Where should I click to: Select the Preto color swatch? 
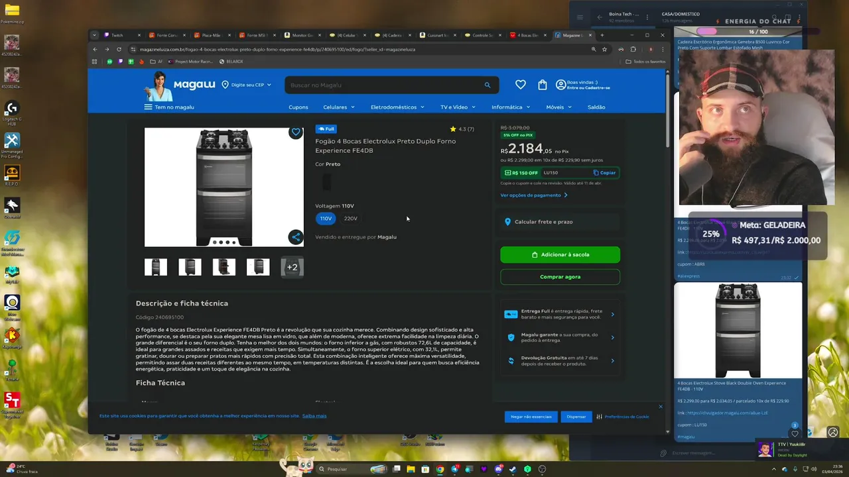tap(326, 182)
